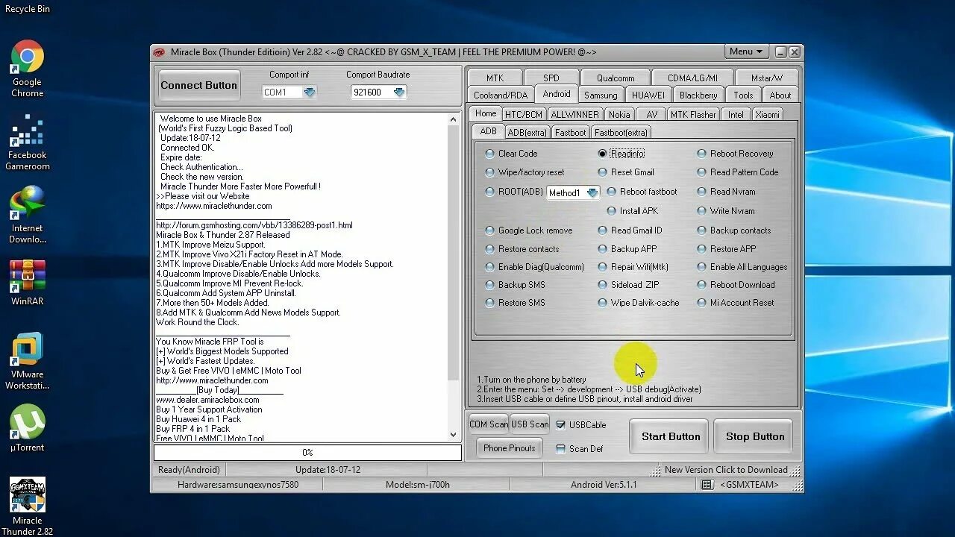The image size is (955, 537).
Task: Click the log panel scroll-down arrow
Action: tap(454, 435)
